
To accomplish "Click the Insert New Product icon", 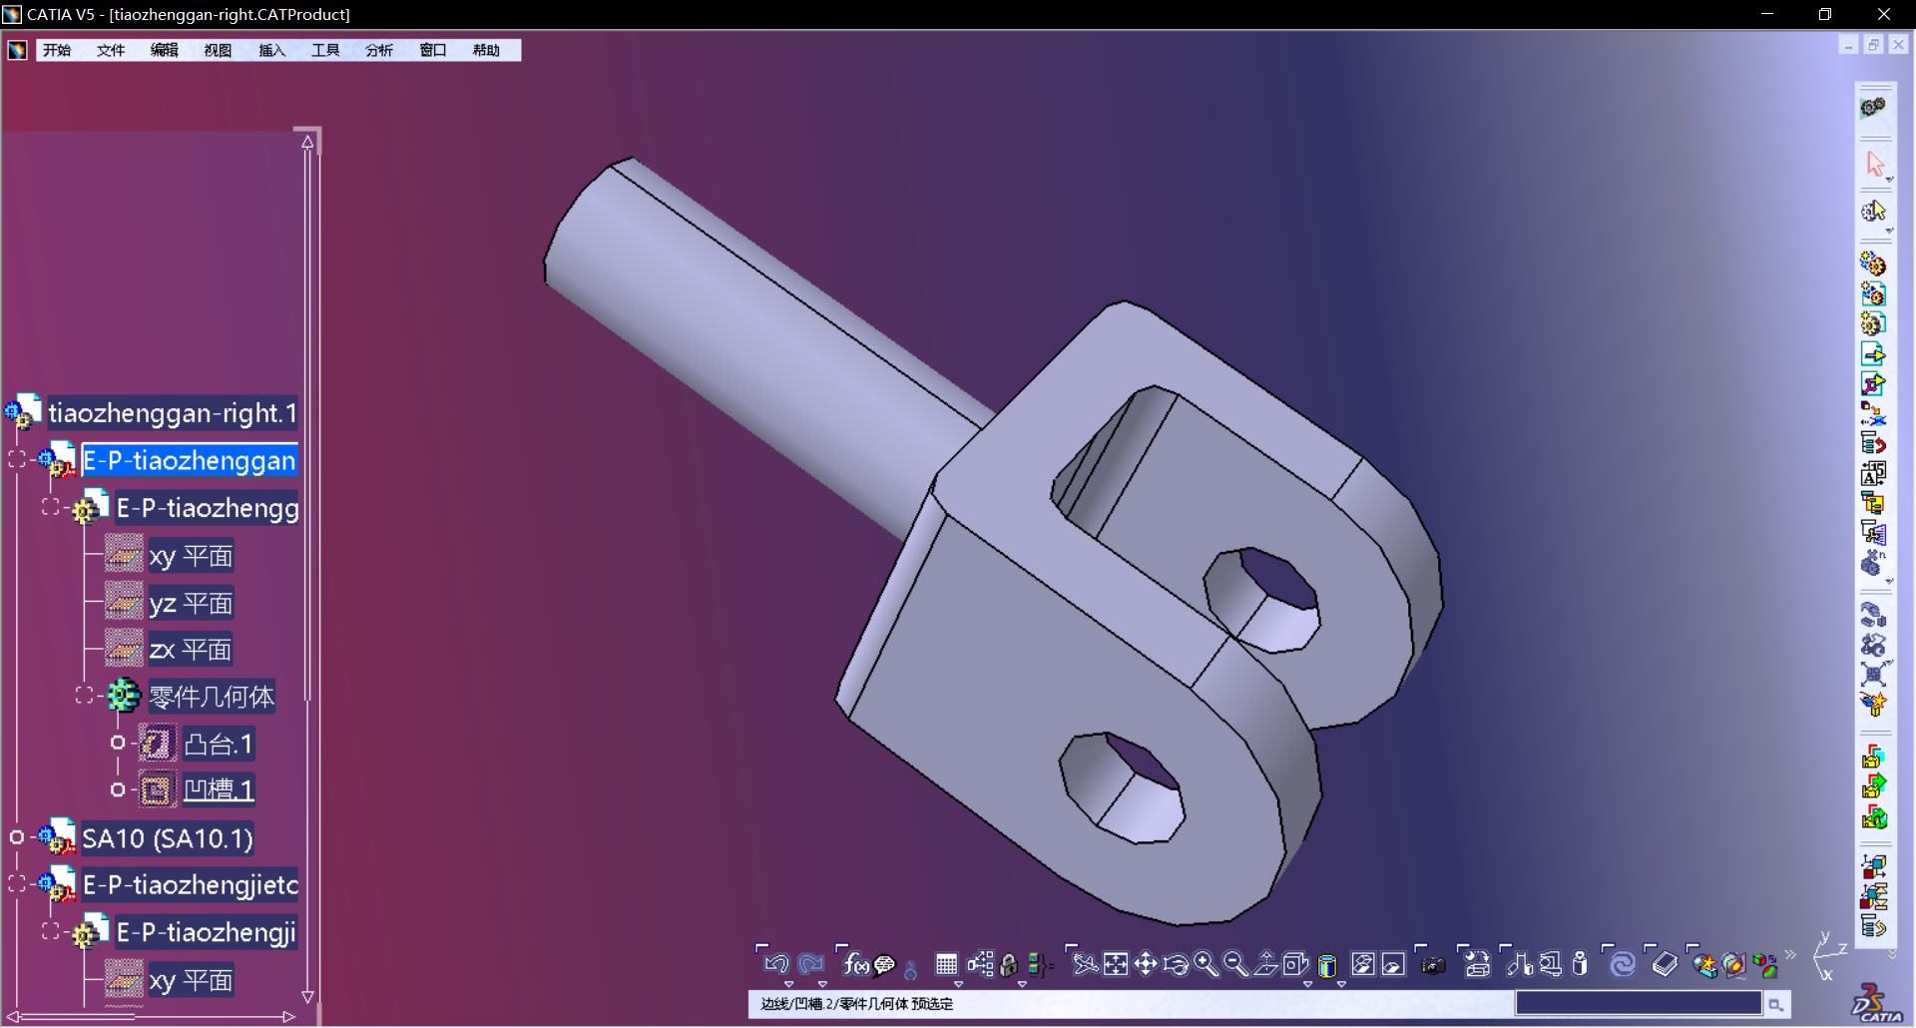I will pyautogui.click(x=1873, y=294).
